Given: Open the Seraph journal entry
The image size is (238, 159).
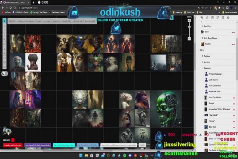Looking at the screenshot, I should tap(219, 103).
